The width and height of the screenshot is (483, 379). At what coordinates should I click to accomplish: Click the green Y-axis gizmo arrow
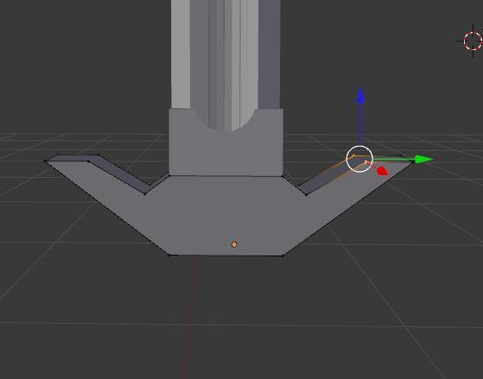point(424,159)
